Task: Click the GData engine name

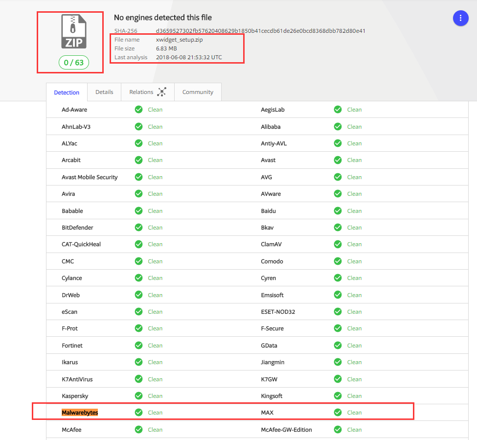Action: [269, 346]
